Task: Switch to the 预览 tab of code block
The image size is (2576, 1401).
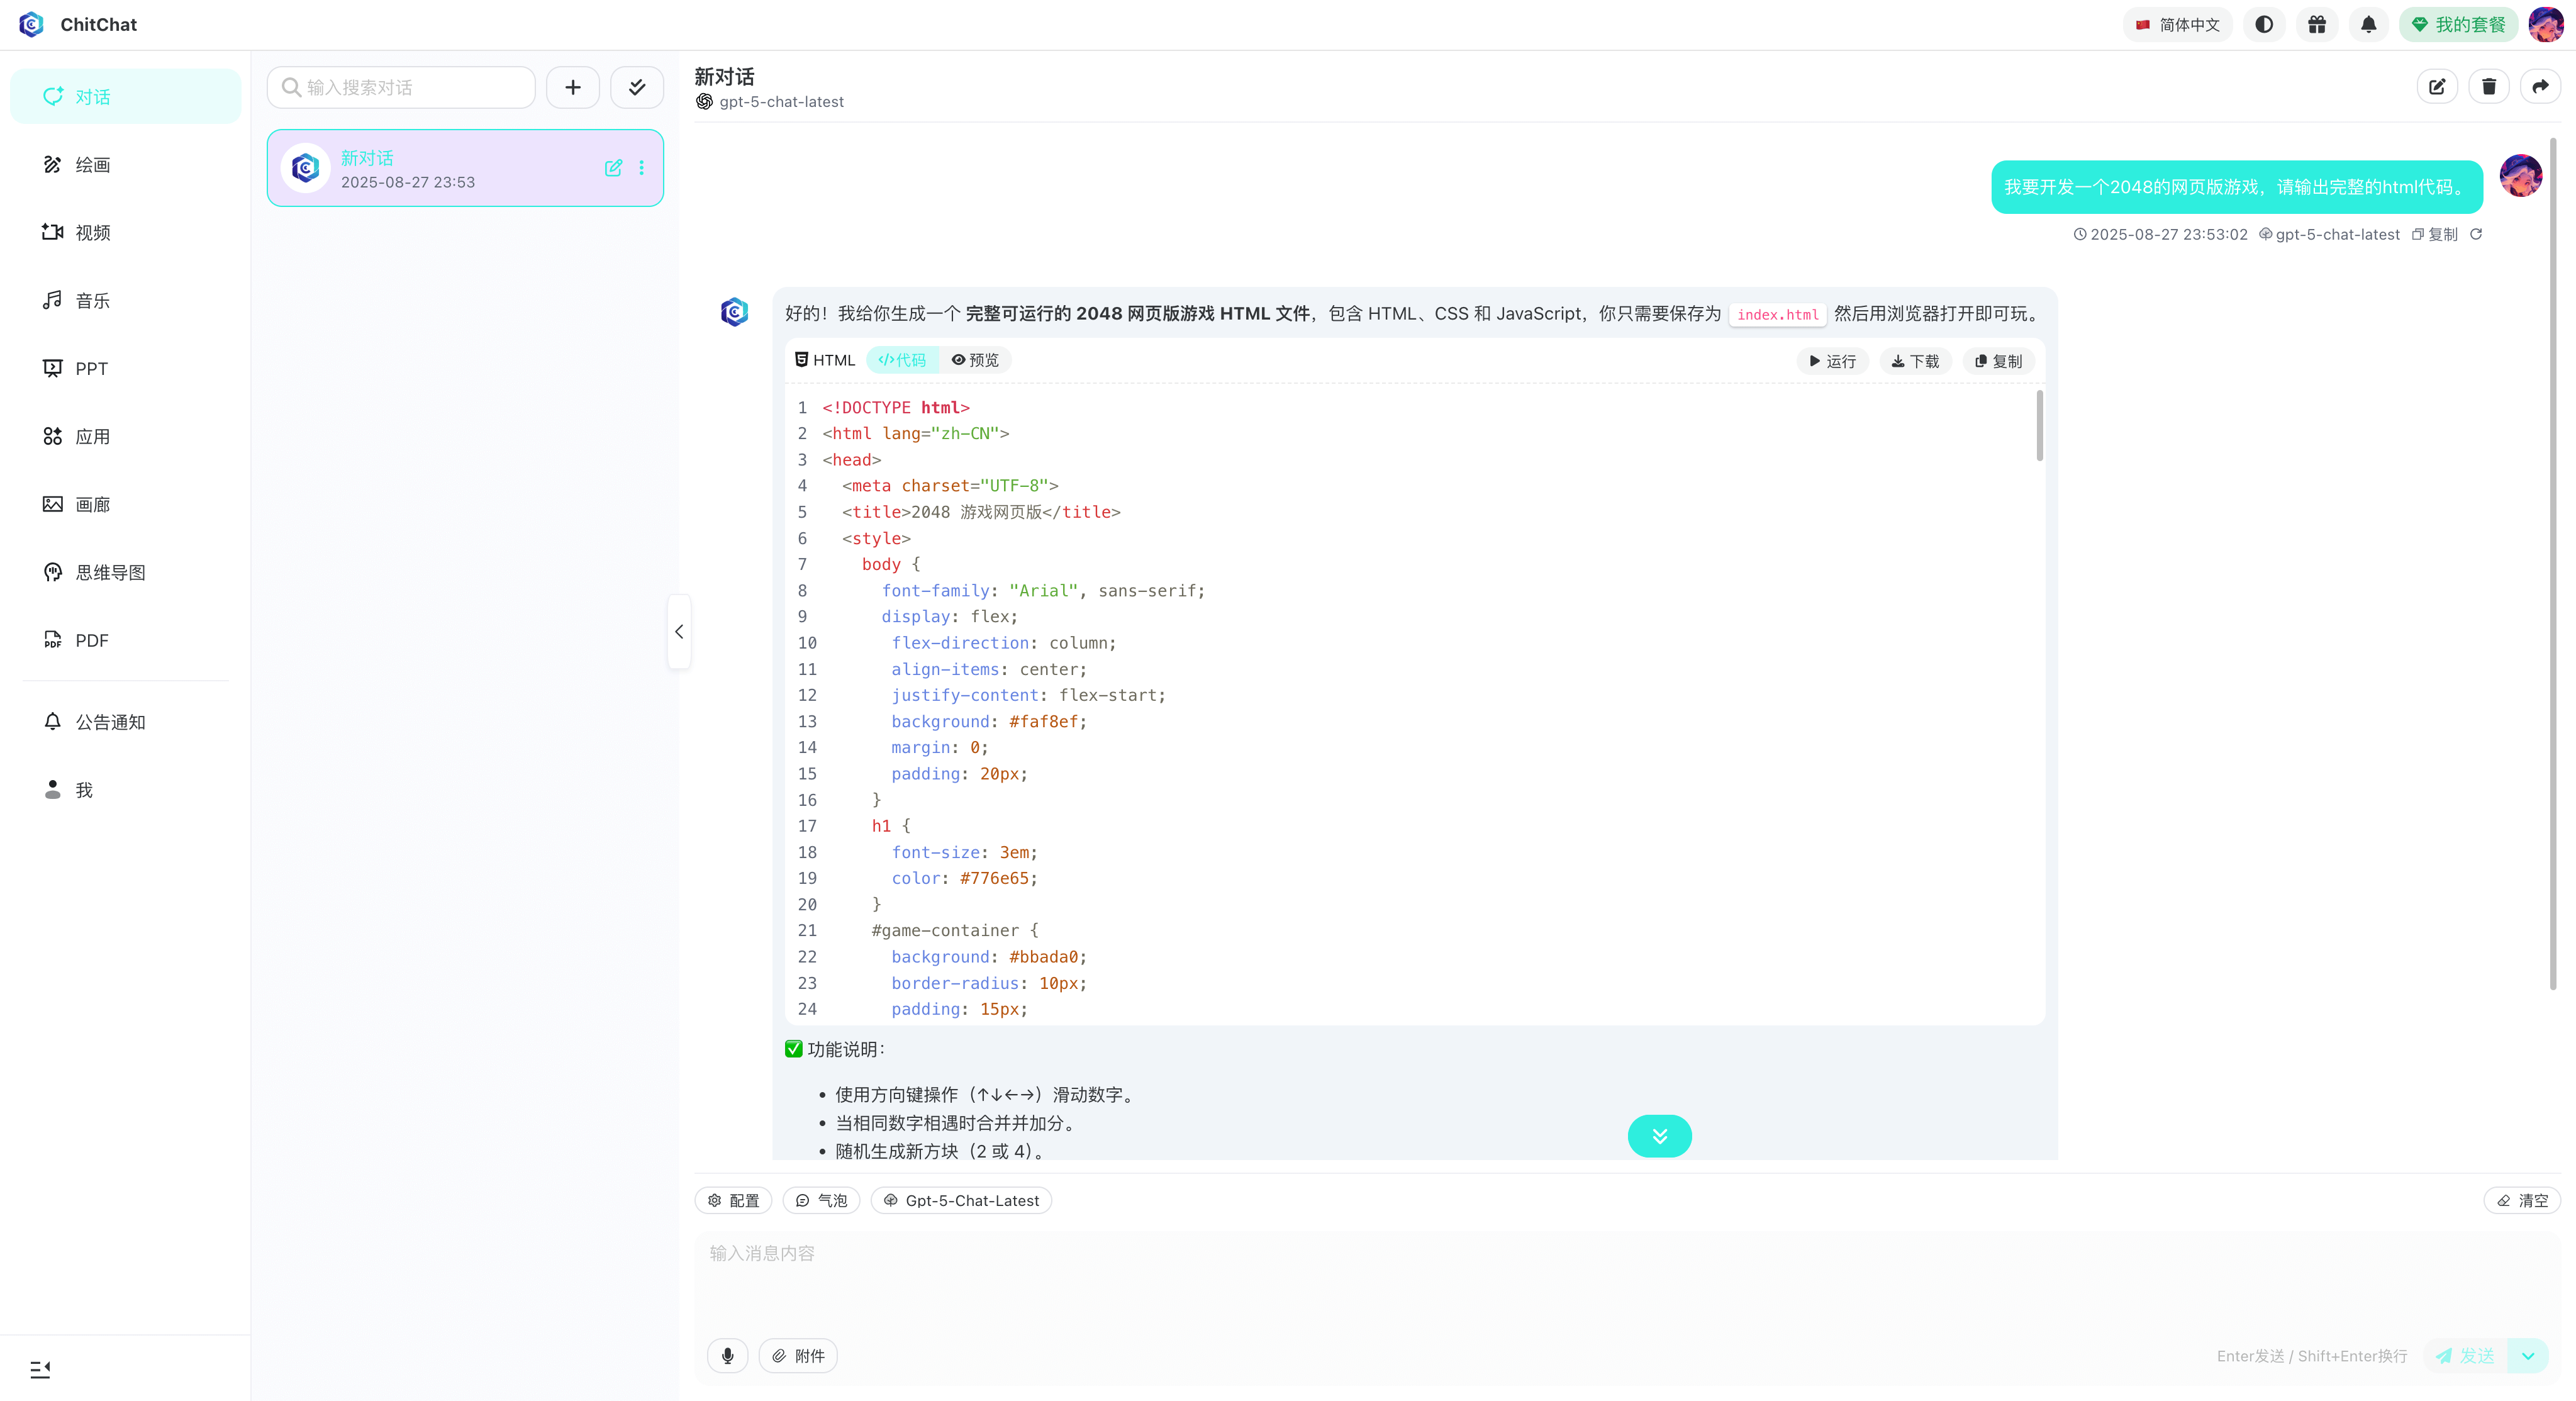Action: [975, 360]
